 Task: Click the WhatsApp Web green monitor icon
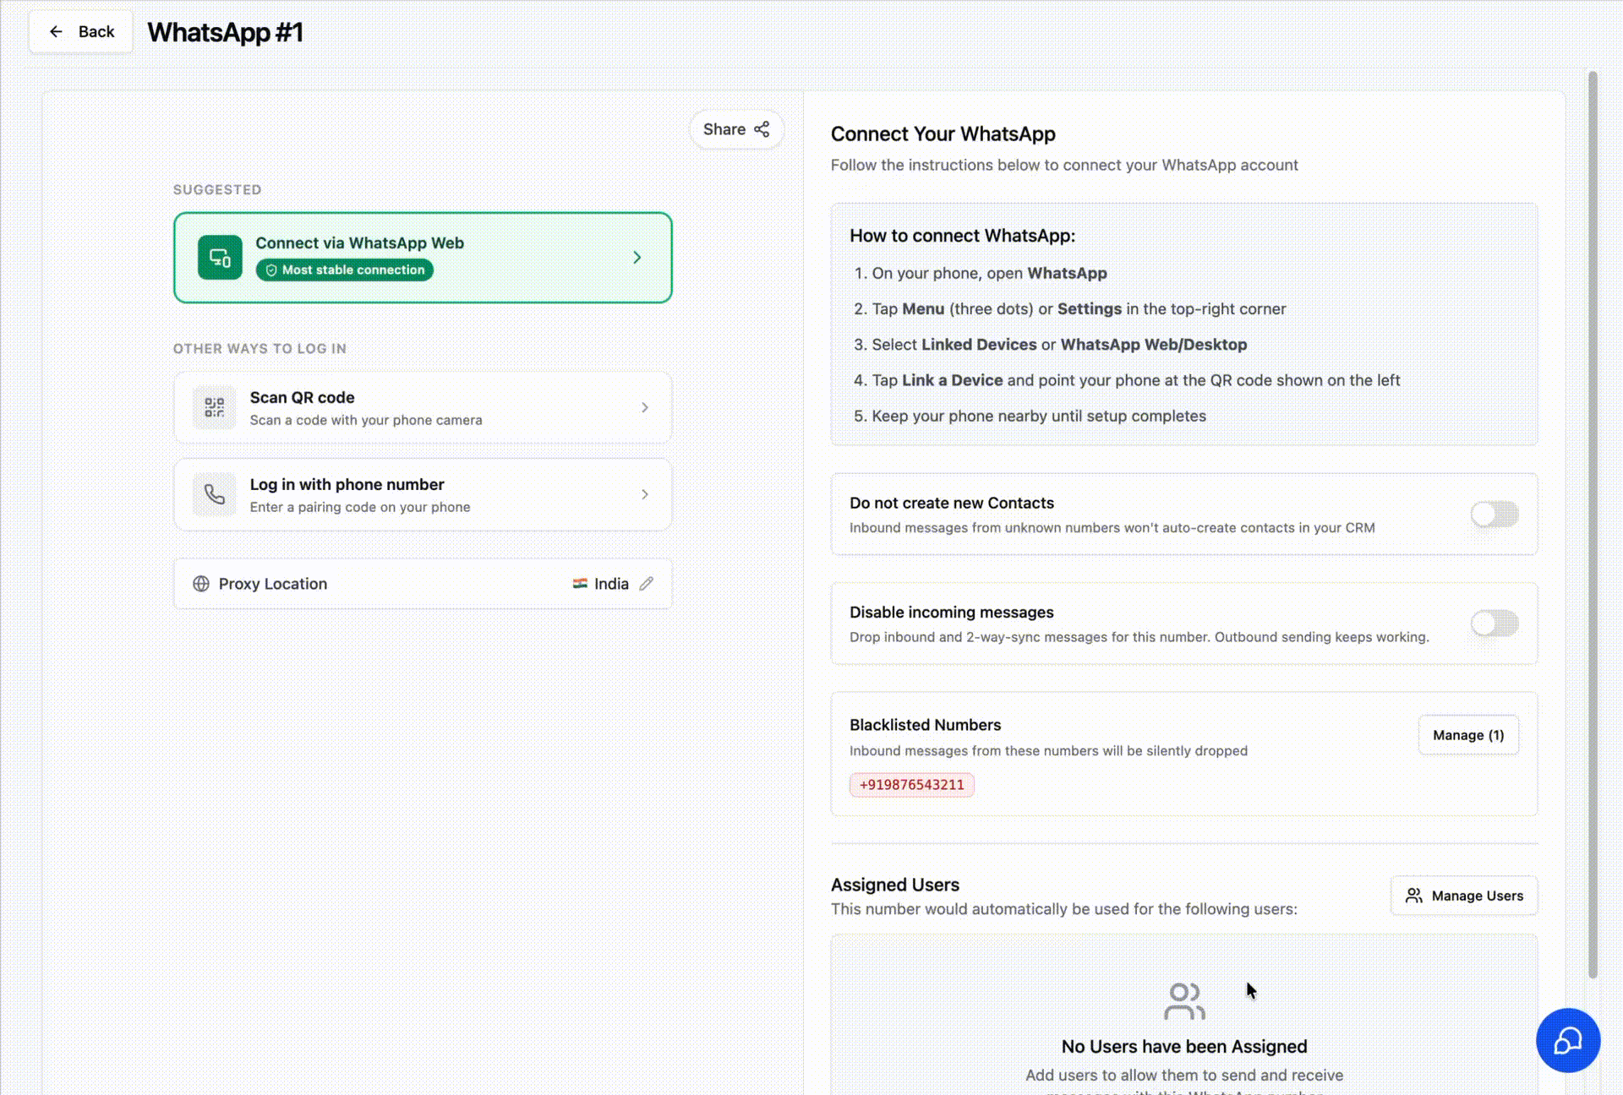pyautogui.click(x=220, y=257)
